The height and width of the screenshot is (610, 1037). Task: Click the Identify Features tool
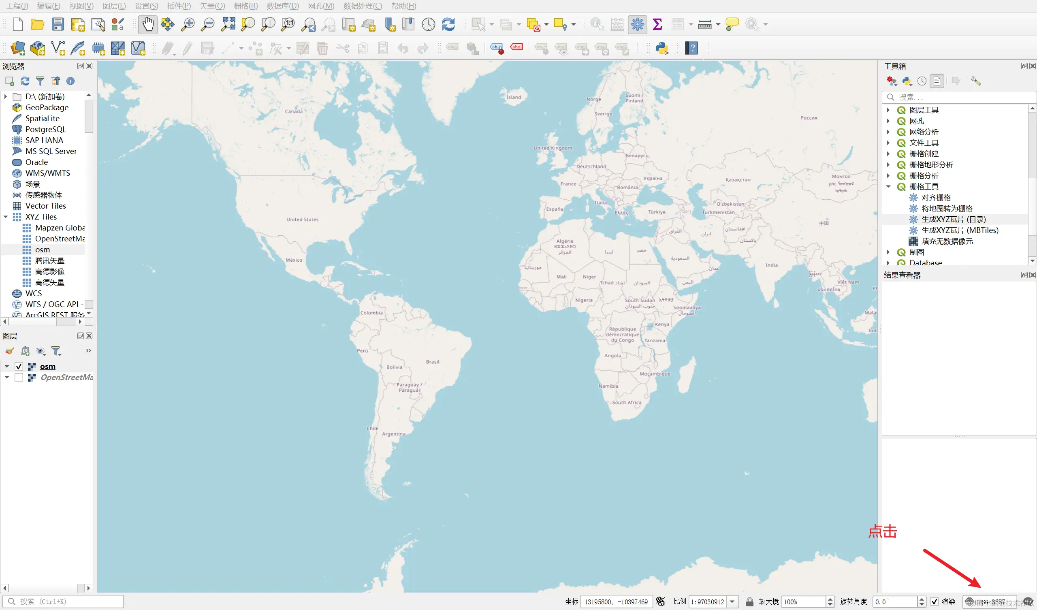coord(597,24)
